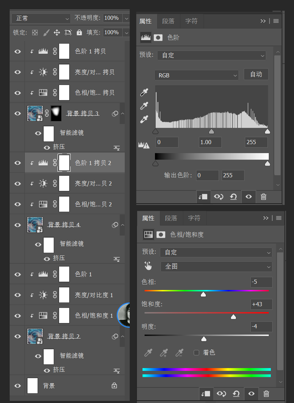This screenshot has height=403, width=294.
Task: Click the Levels midtone input slider
Action: coord(211,131)
